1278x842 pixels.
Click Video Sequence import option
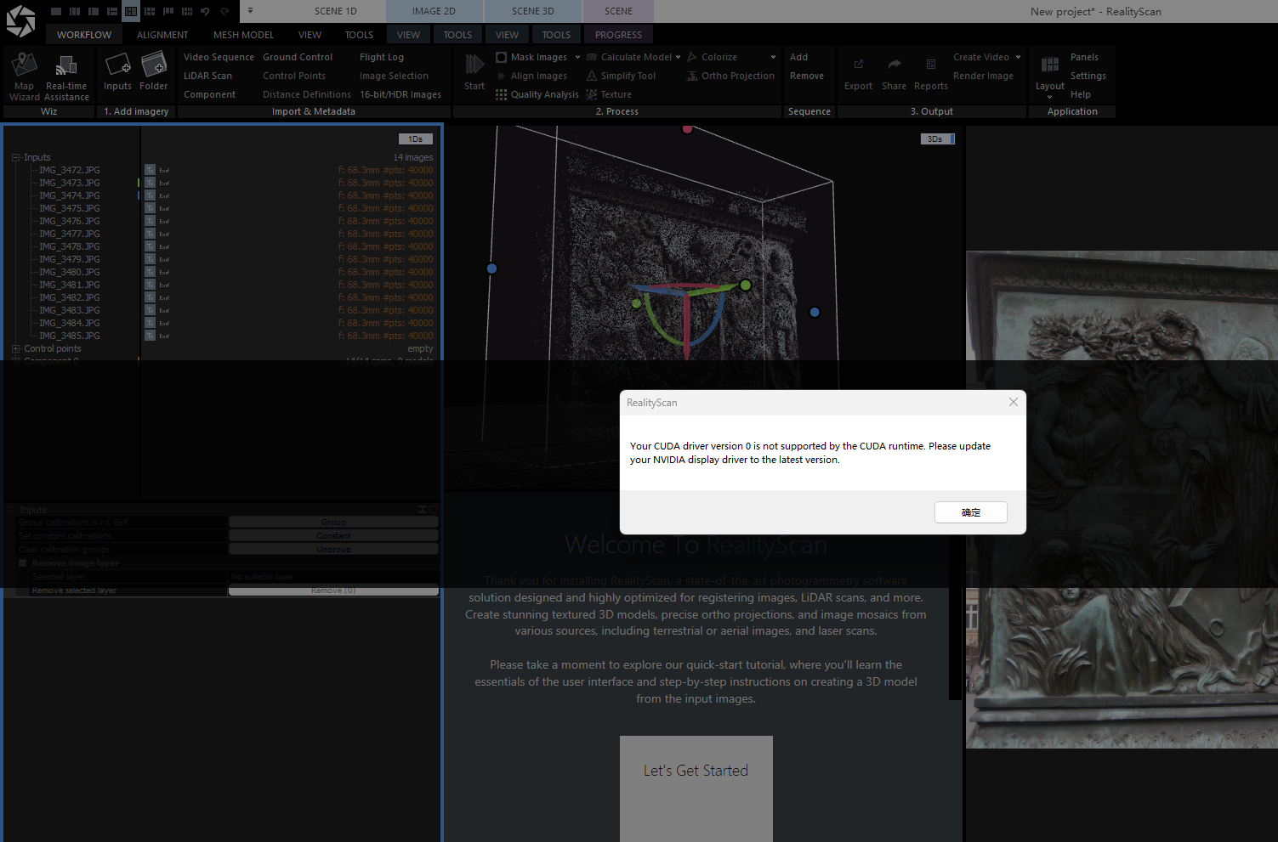point(219,57)
